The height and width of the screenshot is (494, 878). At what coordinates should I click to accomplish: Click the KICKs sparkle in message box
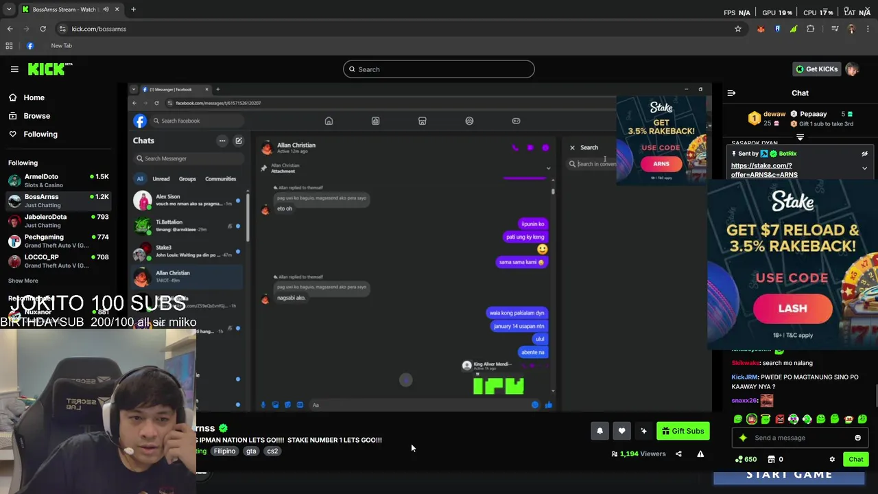point(743,438)
